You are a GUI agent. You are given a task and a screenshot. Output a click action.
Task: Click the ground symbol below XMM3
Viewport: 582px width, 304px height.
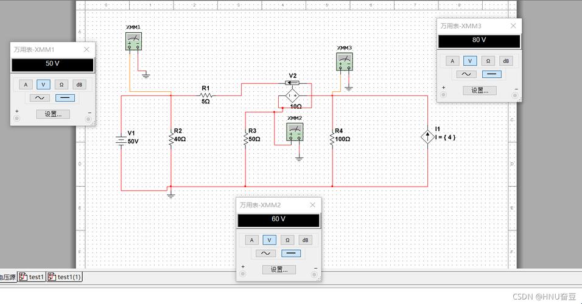pos(349,88)
